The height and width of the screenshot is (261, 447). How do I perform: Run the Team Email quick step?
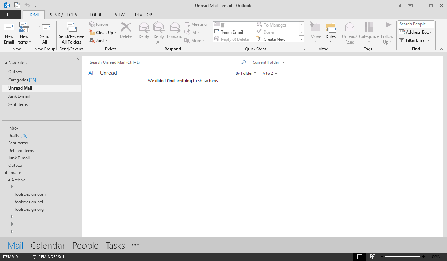pos(232,32)
